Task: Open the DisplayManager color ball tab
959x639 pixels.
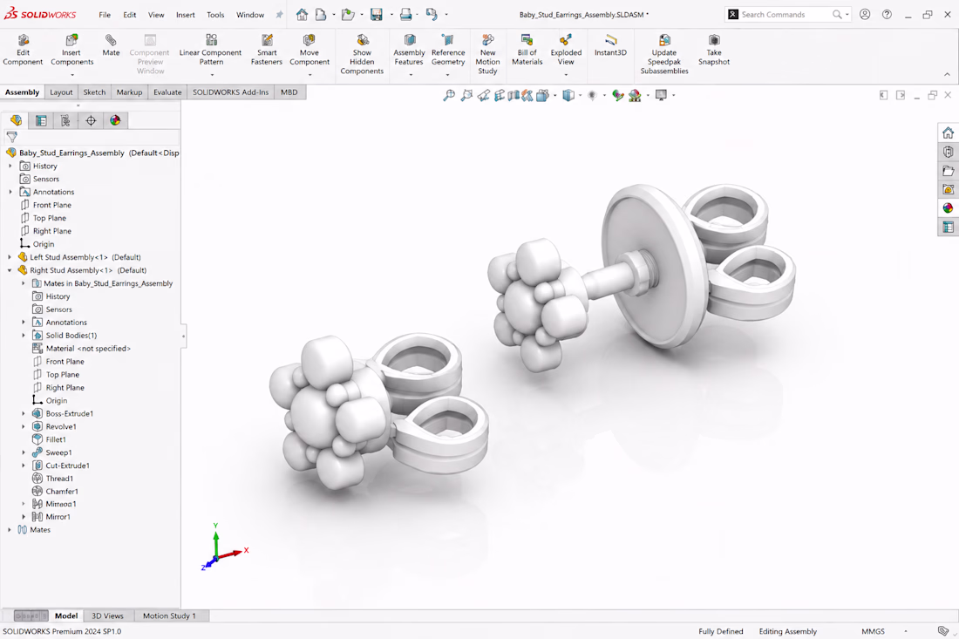Action: coord(115,120)
